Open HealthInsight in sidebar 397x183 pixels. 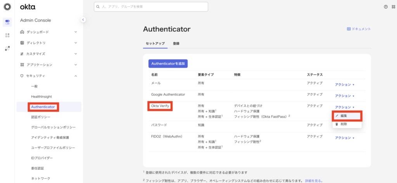[x=41, y=97]
